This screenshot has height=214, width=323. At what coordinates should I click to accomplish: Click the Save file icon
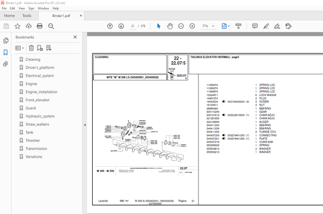[x=6, y=26]
